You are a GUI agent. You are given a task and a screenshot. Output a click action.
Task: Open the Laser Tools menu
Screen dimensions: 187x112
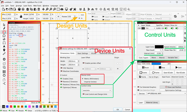(x=28, y=6)
